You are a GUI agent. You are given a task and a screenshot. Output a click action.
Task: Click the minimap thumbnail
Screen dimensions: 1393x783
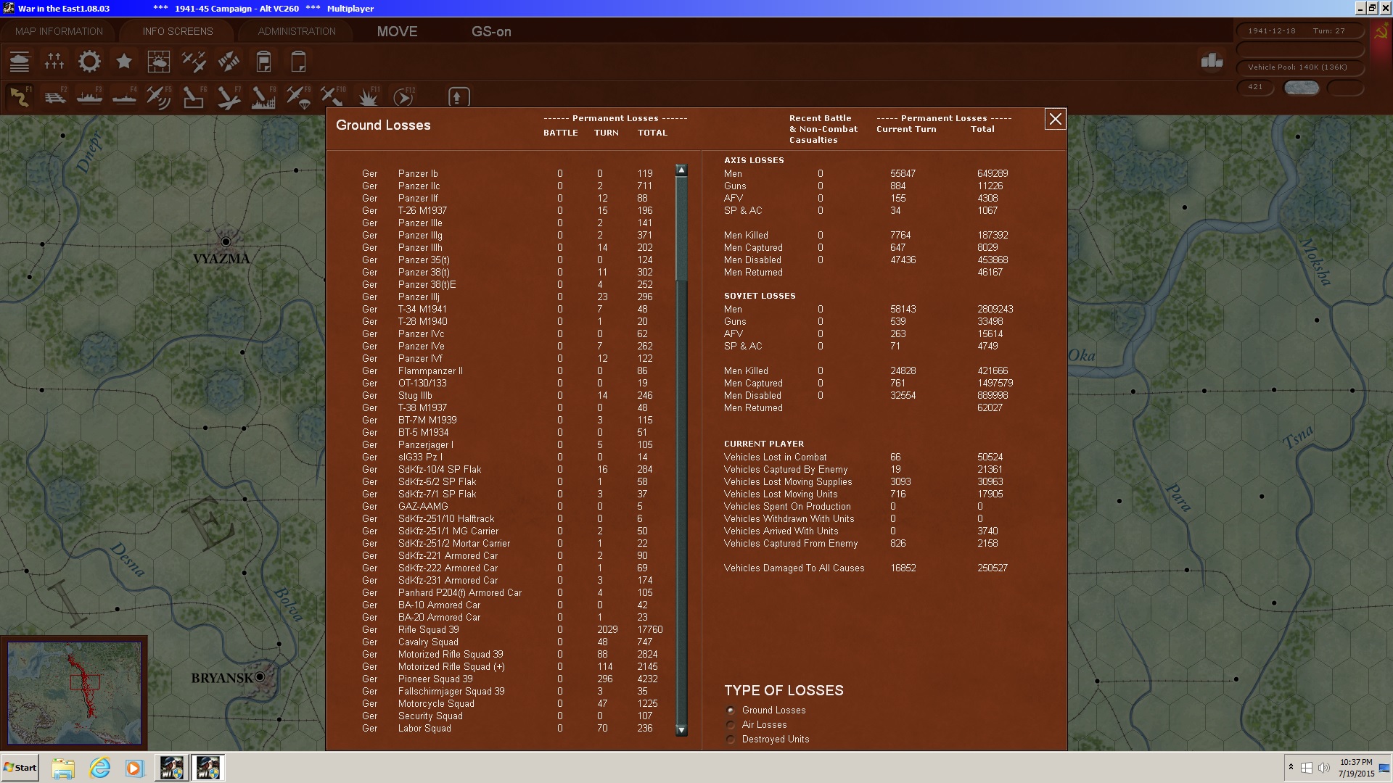click(75, 692)
